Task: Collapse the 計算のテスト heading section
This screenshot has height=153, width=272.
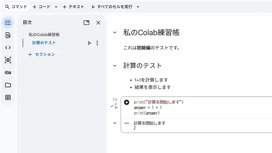Action: tap(115, 66)
